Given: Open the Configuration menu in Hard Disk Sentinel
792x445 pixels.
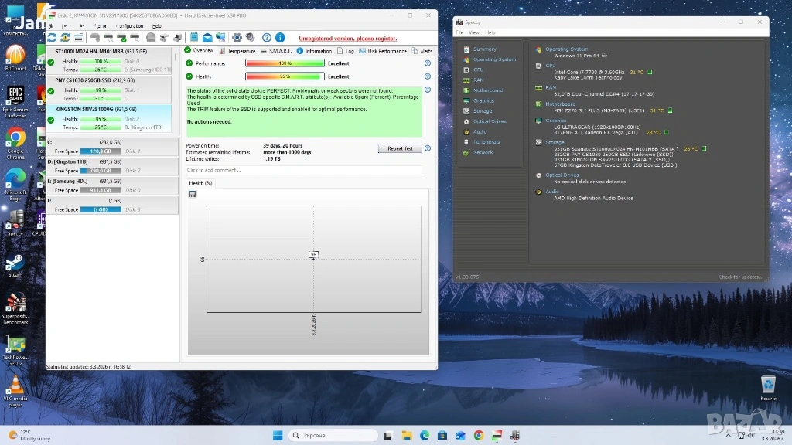Looking at the screenshot, I should point(128,26).
